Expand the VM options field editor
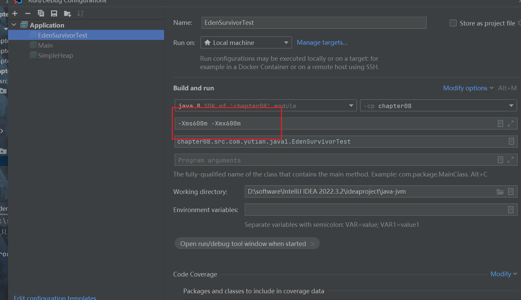 click(x=510, y=123)
